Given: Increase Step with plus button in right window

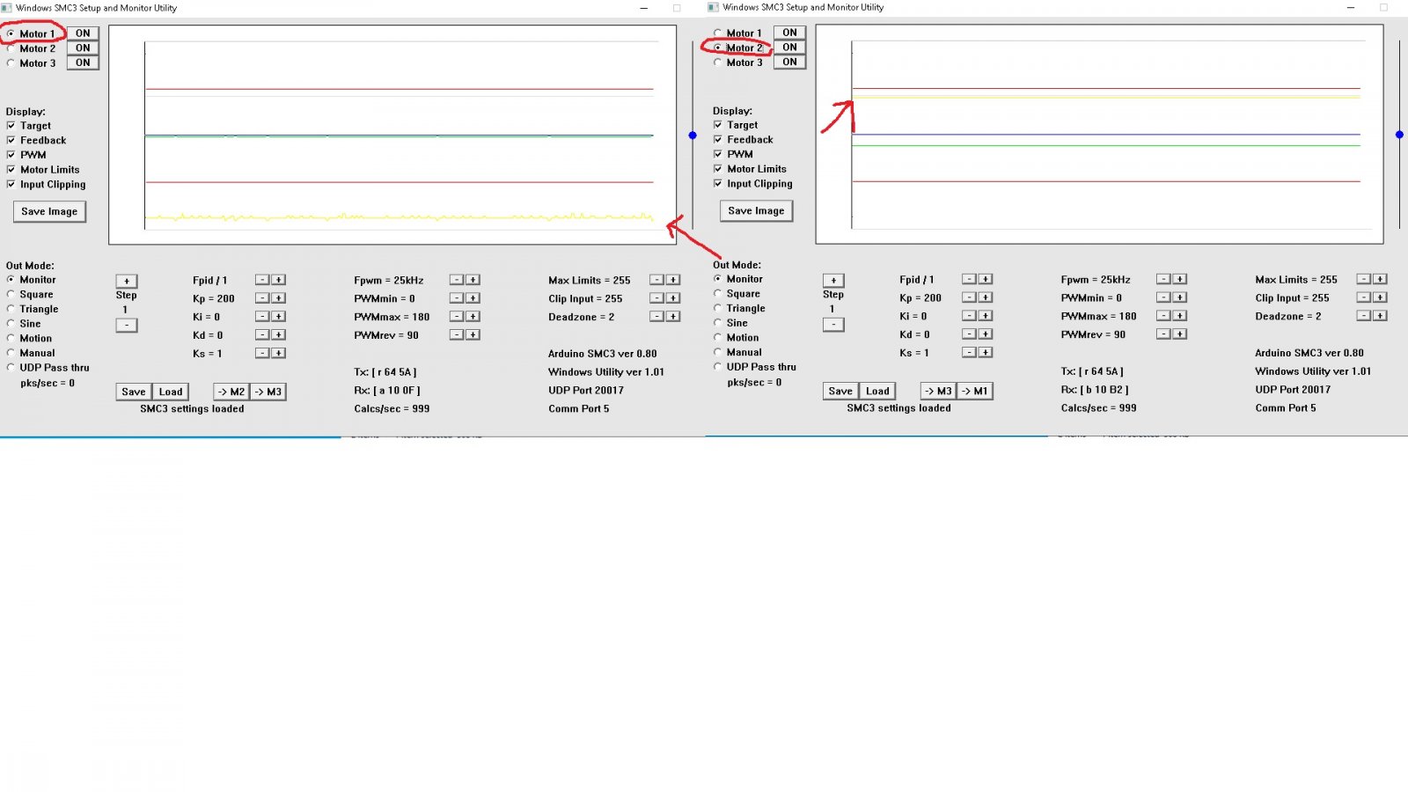Looking at the screenshot, I should [833, 281].
